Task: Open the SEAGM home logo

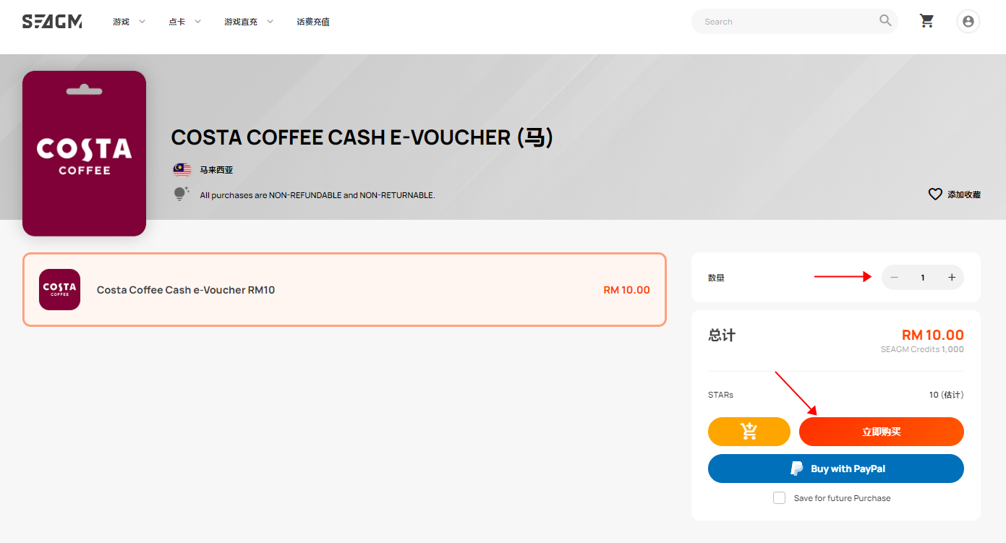Action: click(x=52, y=22)
